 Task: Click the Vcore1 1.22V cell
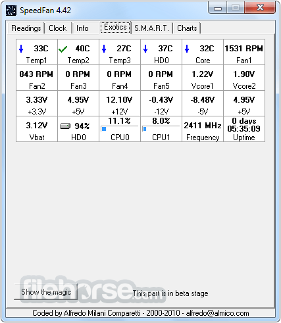203,78
